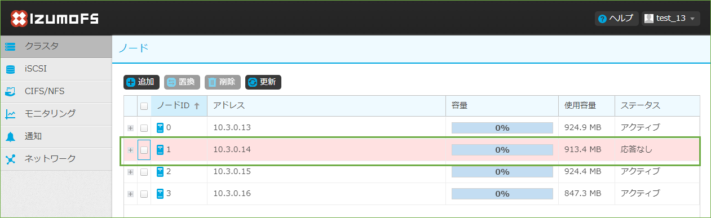Click capacity progress bar of node 0
The width and height of the screenshot is (711, 218).
[x=502, y=128]
